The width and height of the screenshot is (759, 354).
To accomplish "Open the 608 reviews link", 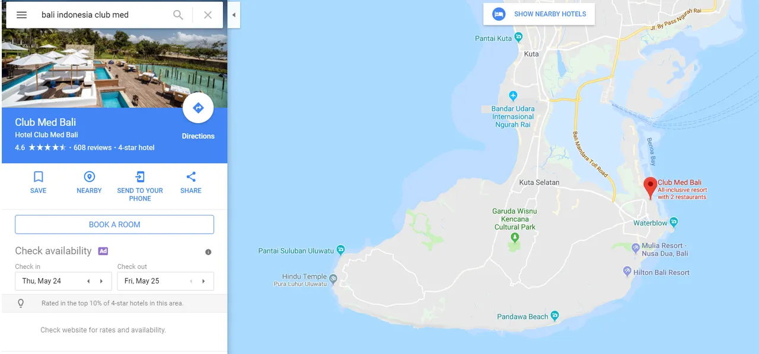I will tap(93, 147).
